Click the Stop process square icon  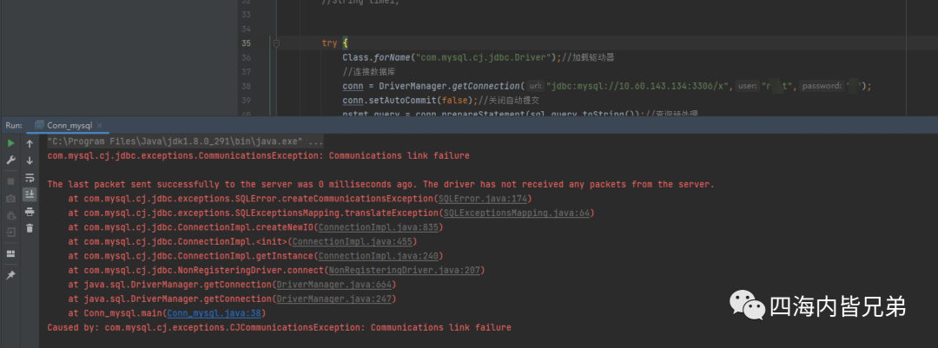coord(10,181)
